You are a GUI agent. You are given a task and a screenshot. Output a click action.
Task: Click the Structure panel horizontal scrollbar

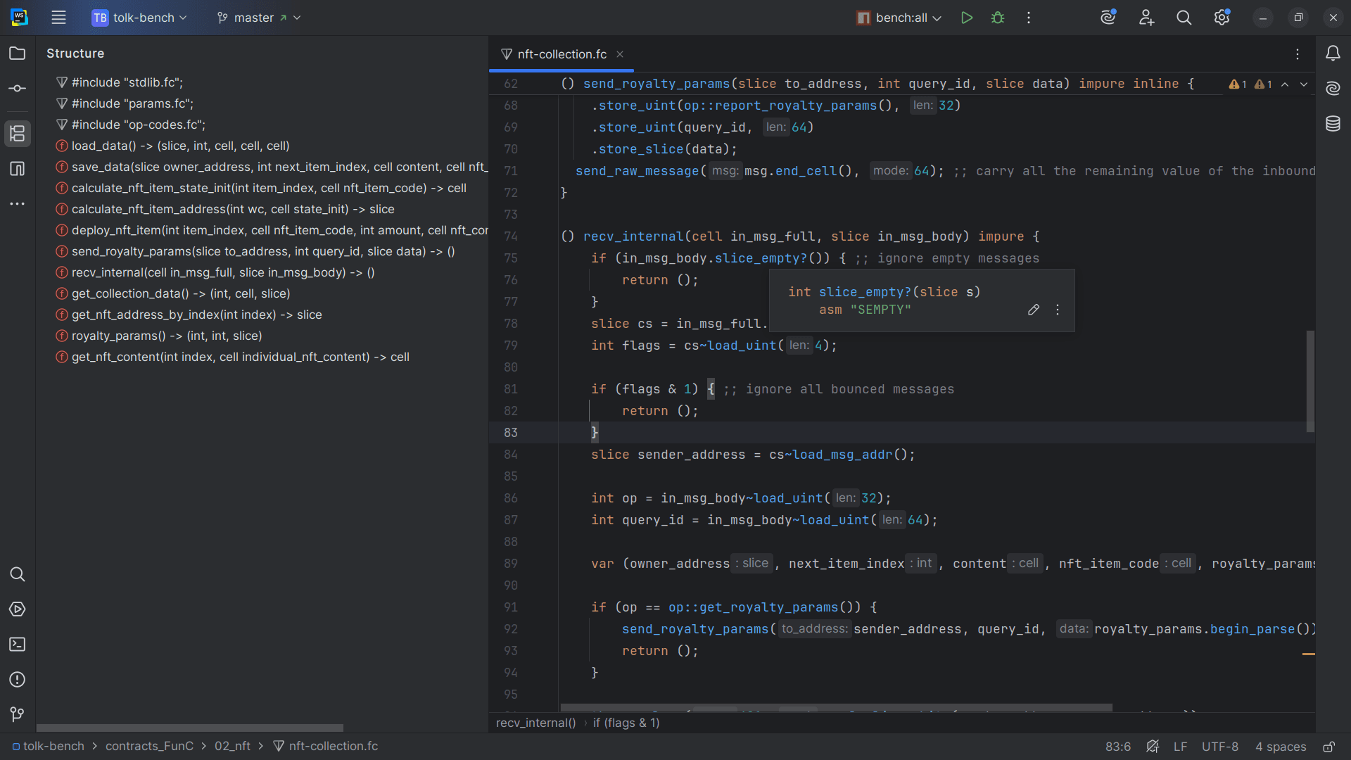[x=190, y=728]
